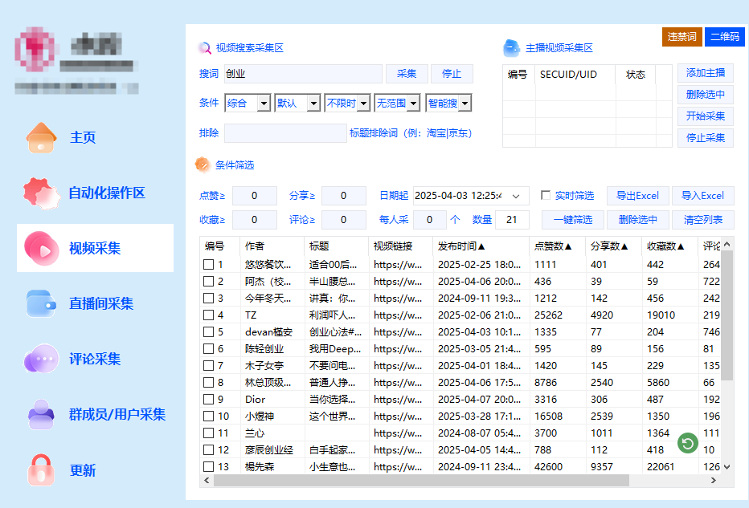The width and height of the screenshot is (749, 508).
Task: Click the 评论≥ minimum comments field
Action: (343, 219)
